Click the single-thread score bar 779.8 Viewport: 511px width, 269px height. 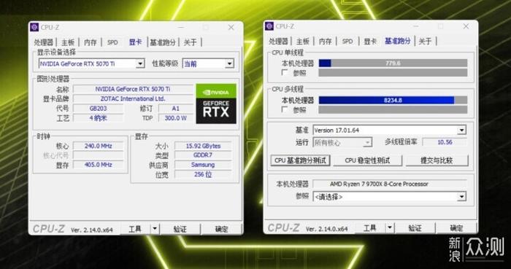[393, 63]
